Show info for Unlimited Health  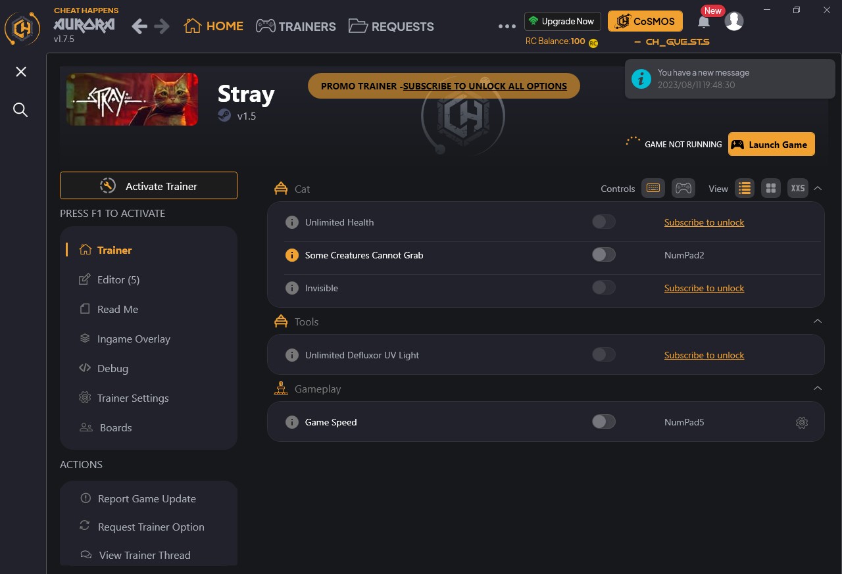[x=292, y=222]
